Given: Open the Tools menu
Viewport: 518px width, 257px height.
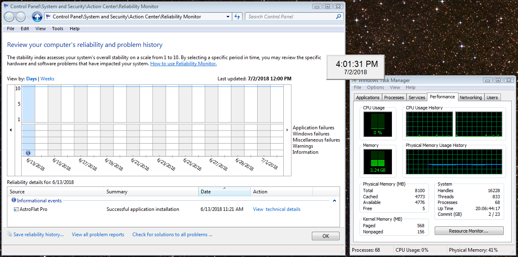Looking at the screenshot, I should click(x=58, y=29).
